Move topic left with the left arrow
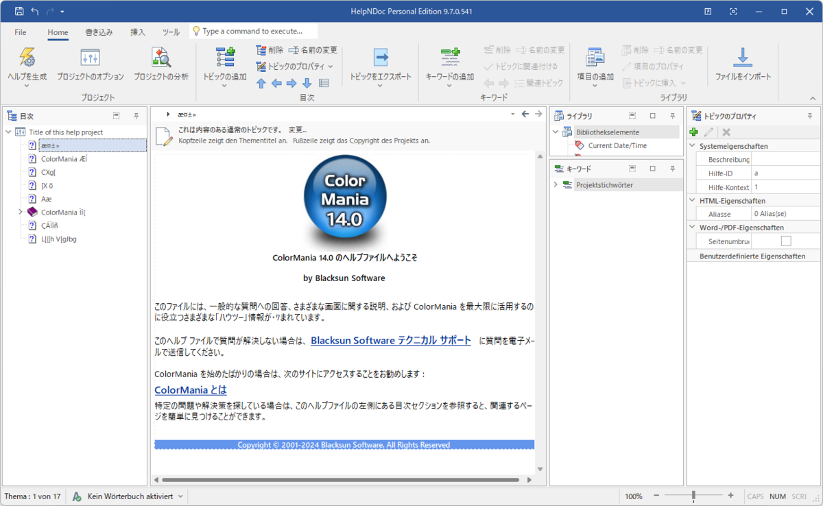Image resolution: width=823 pixels, height=506 pixels. click(276, 83)
